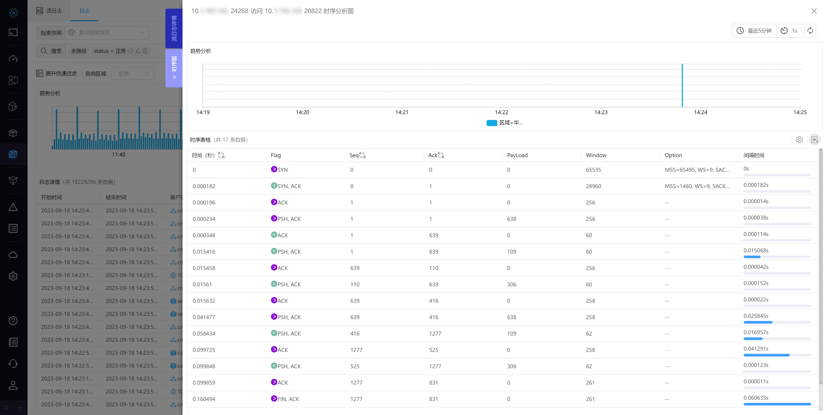Delete the status = 正常 filter

pos(145,51)
